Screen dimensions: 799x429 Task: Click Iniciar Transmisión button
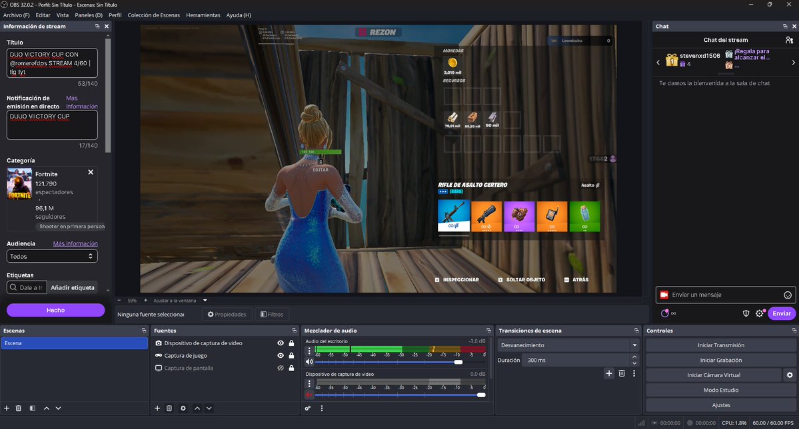pyautogui.click(x=720, y=345)
